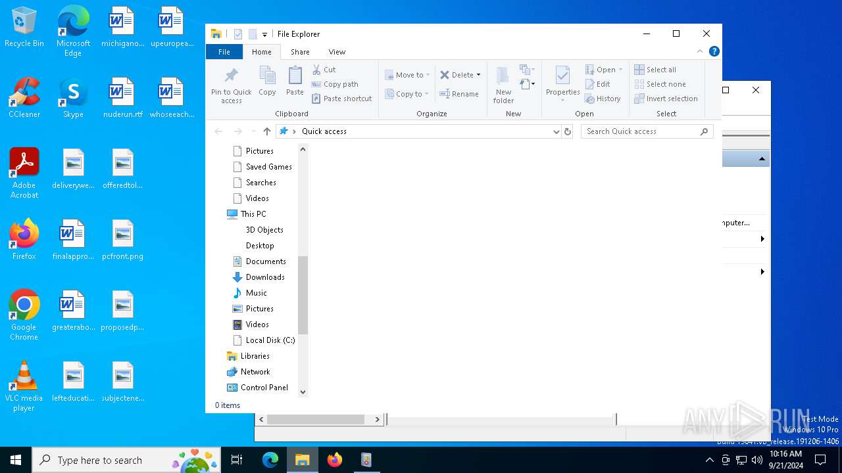Screen dimensions: 842x473
Task: Expand the address bar history dropdown
Action: coord(556,131)
